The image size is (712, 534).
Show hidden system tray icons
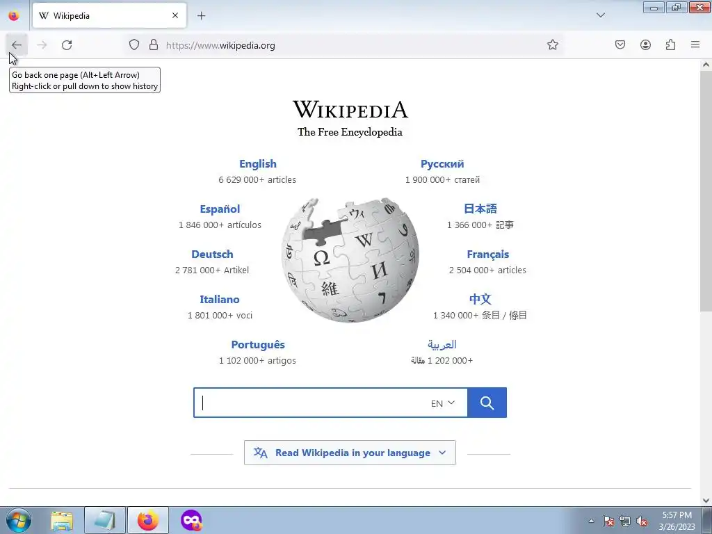tap(591, 521)
